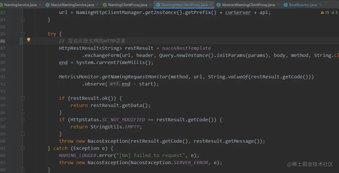Open the quick-fix lightbulb on line 86
Viewport: 339px width, 173px height.
[x=29, y=40]
